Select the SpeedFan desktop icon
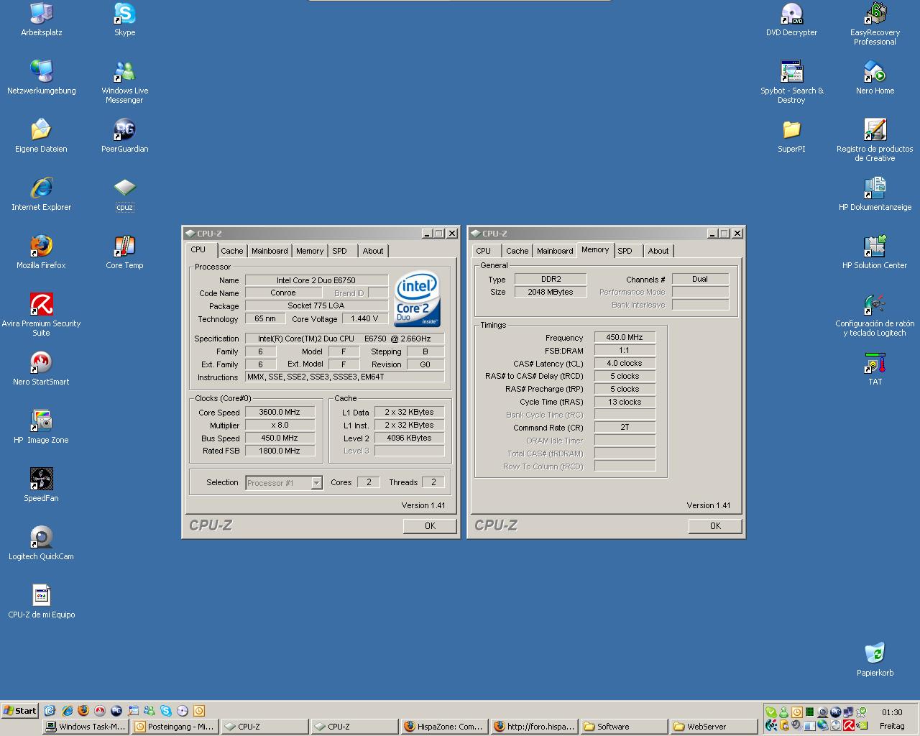The image size is (920, 736). coord(42,485)
